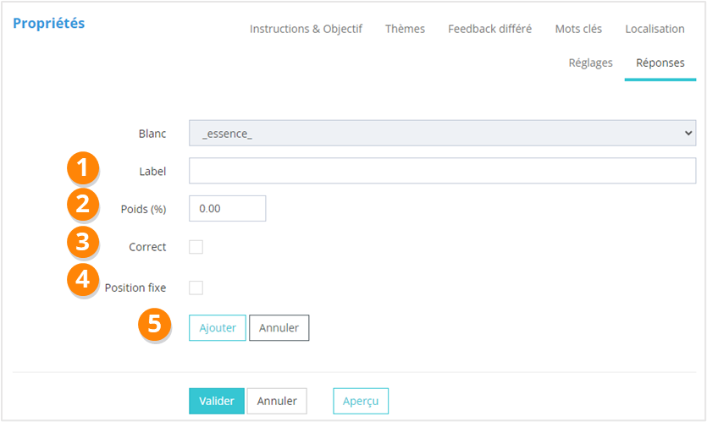Viewport: 707px width, 422px height.
Task: Click the Valider button
Action: coord(216,401)
